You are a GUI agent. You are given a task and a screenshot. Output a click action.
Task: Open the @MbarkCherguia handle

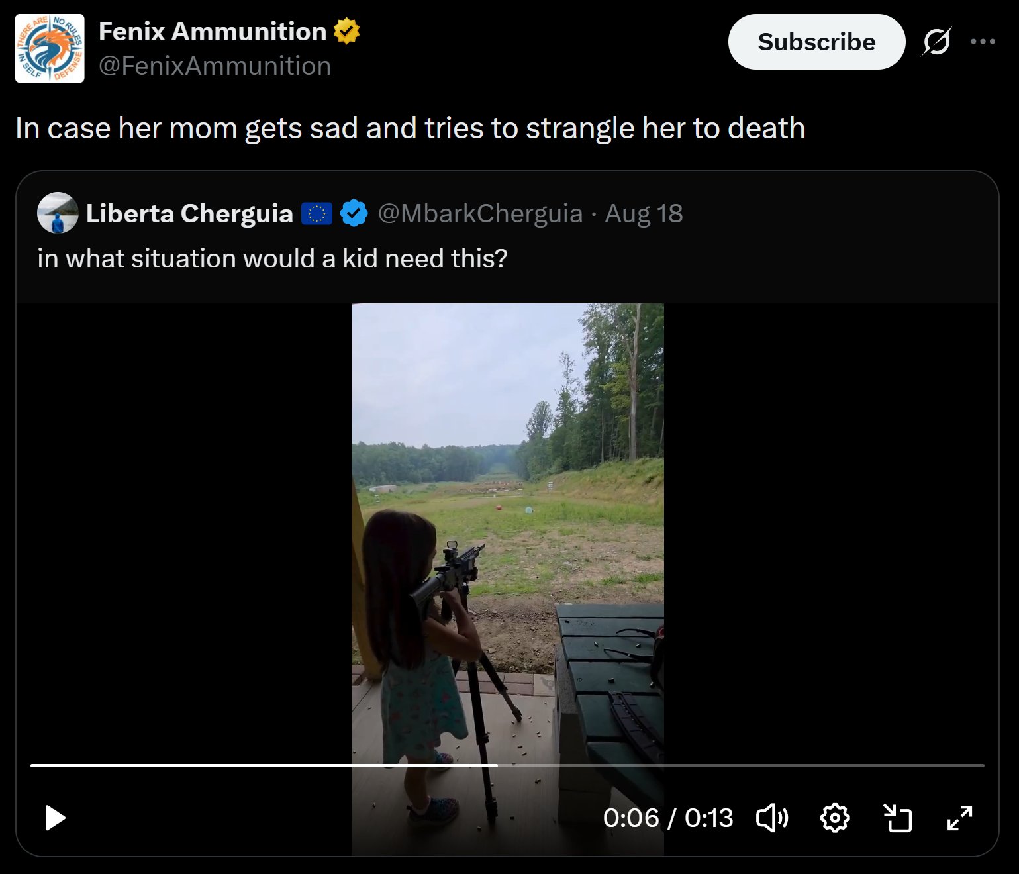480,213
